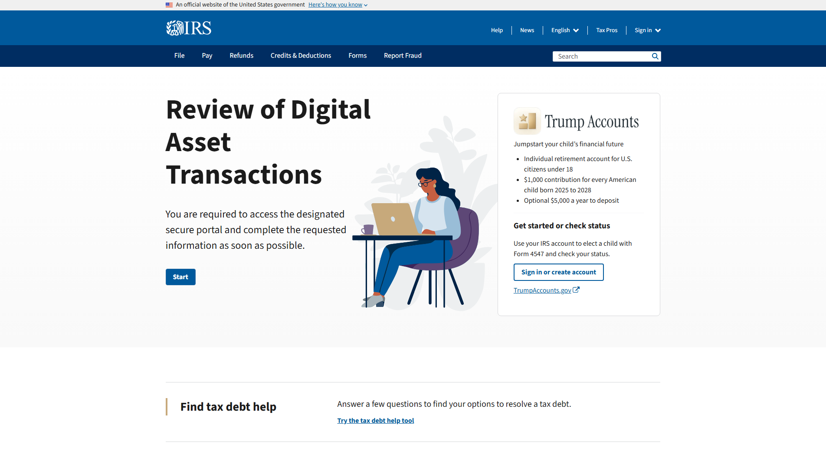Click the external link icon beside TrumpAccounts.gov
The image size is (826, 468).
[576, 290]
